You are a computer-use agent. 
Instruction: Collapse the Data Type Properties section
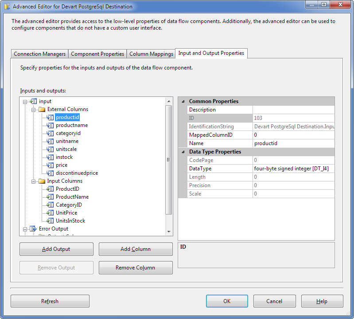(x=183, y=152)
